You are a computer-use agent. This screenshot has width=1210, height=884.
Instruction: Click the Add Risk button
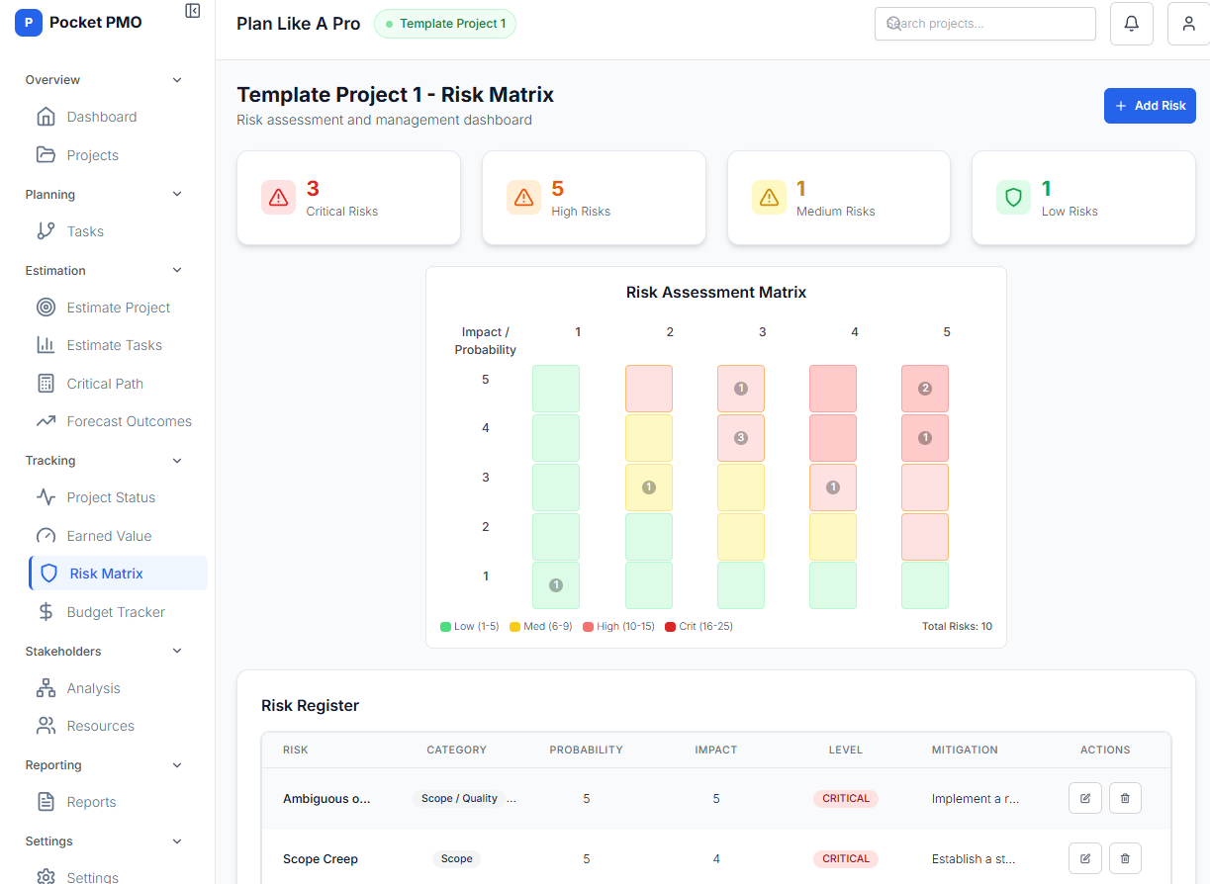click(x=1149, y=105)
